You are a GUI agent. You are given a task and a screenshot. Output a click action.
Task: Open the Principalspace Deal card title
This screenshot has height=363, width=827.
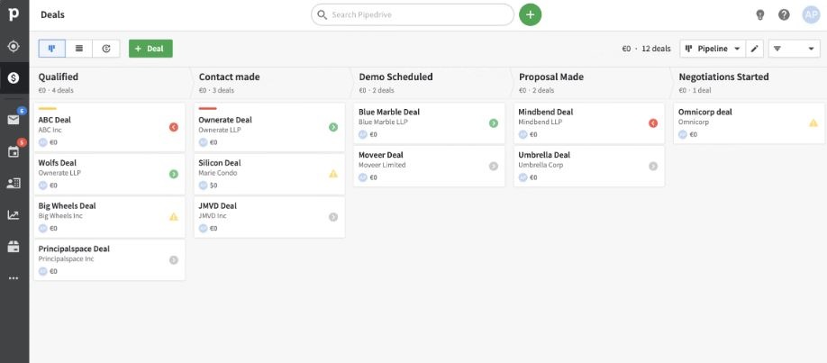point(74,249)
